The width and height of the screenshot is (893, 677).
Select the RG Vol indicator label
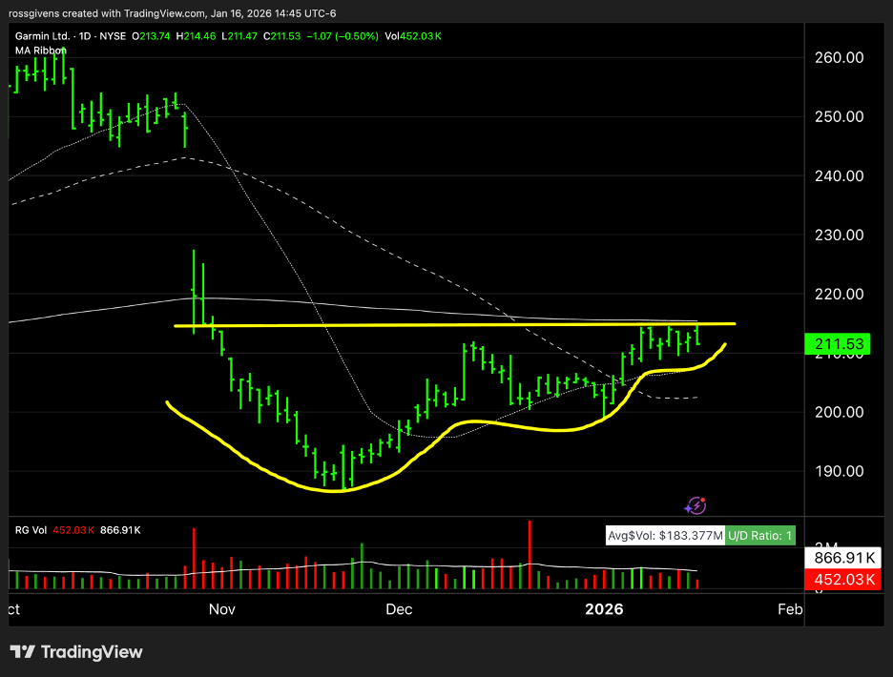click(30, 532)
